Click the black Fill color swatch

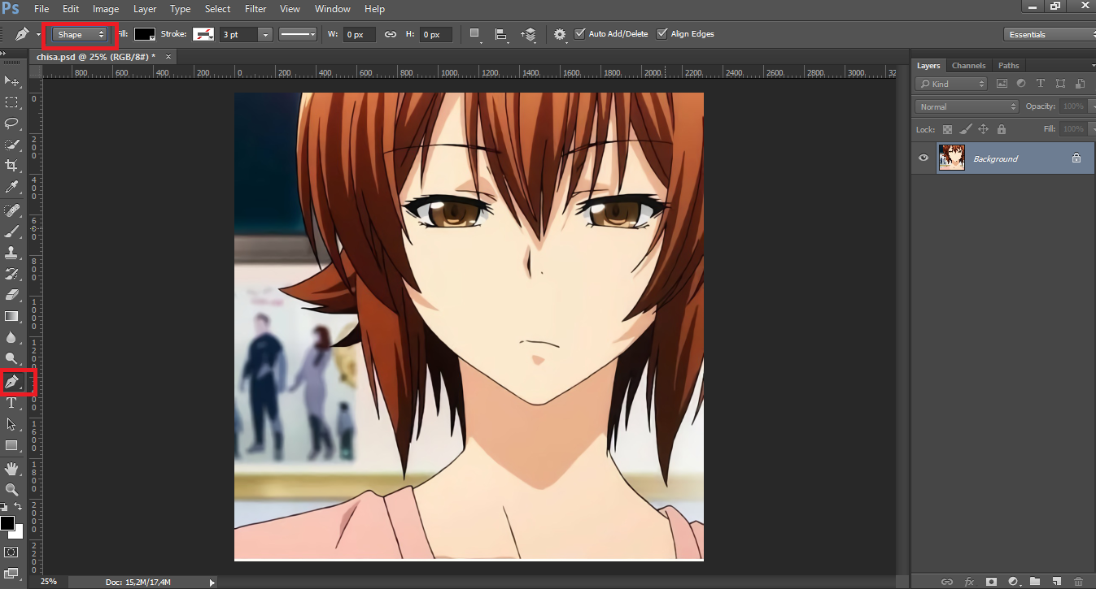(145, 34)
